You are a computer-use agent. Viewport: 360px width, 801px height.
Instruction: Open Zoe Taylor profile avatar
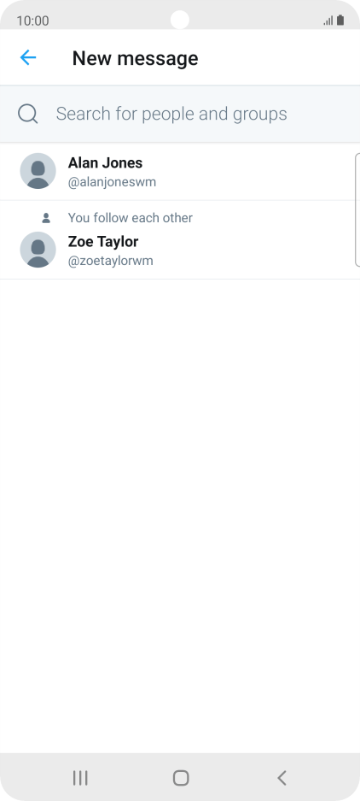point(38,250)
